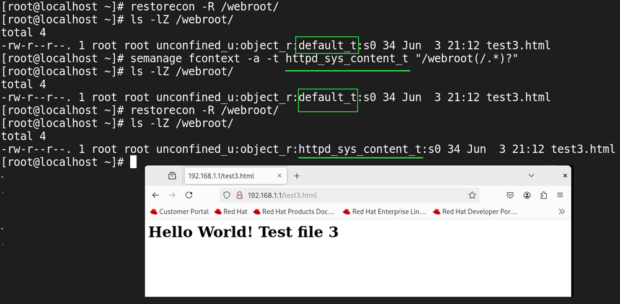Open the tracking protection shield icon
Image resolution: width=620 pixels, height=304 pixels.
(x=226, y=195)
